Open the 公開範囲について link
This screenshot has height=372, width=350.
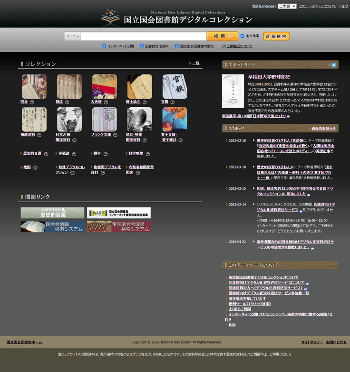(x=240, y=46)
